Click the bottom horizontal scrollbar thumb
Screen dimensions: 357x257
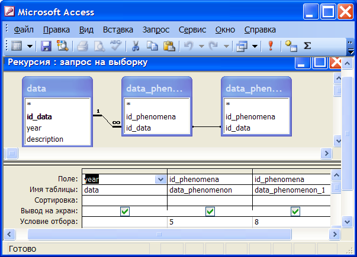coord(159,235)
